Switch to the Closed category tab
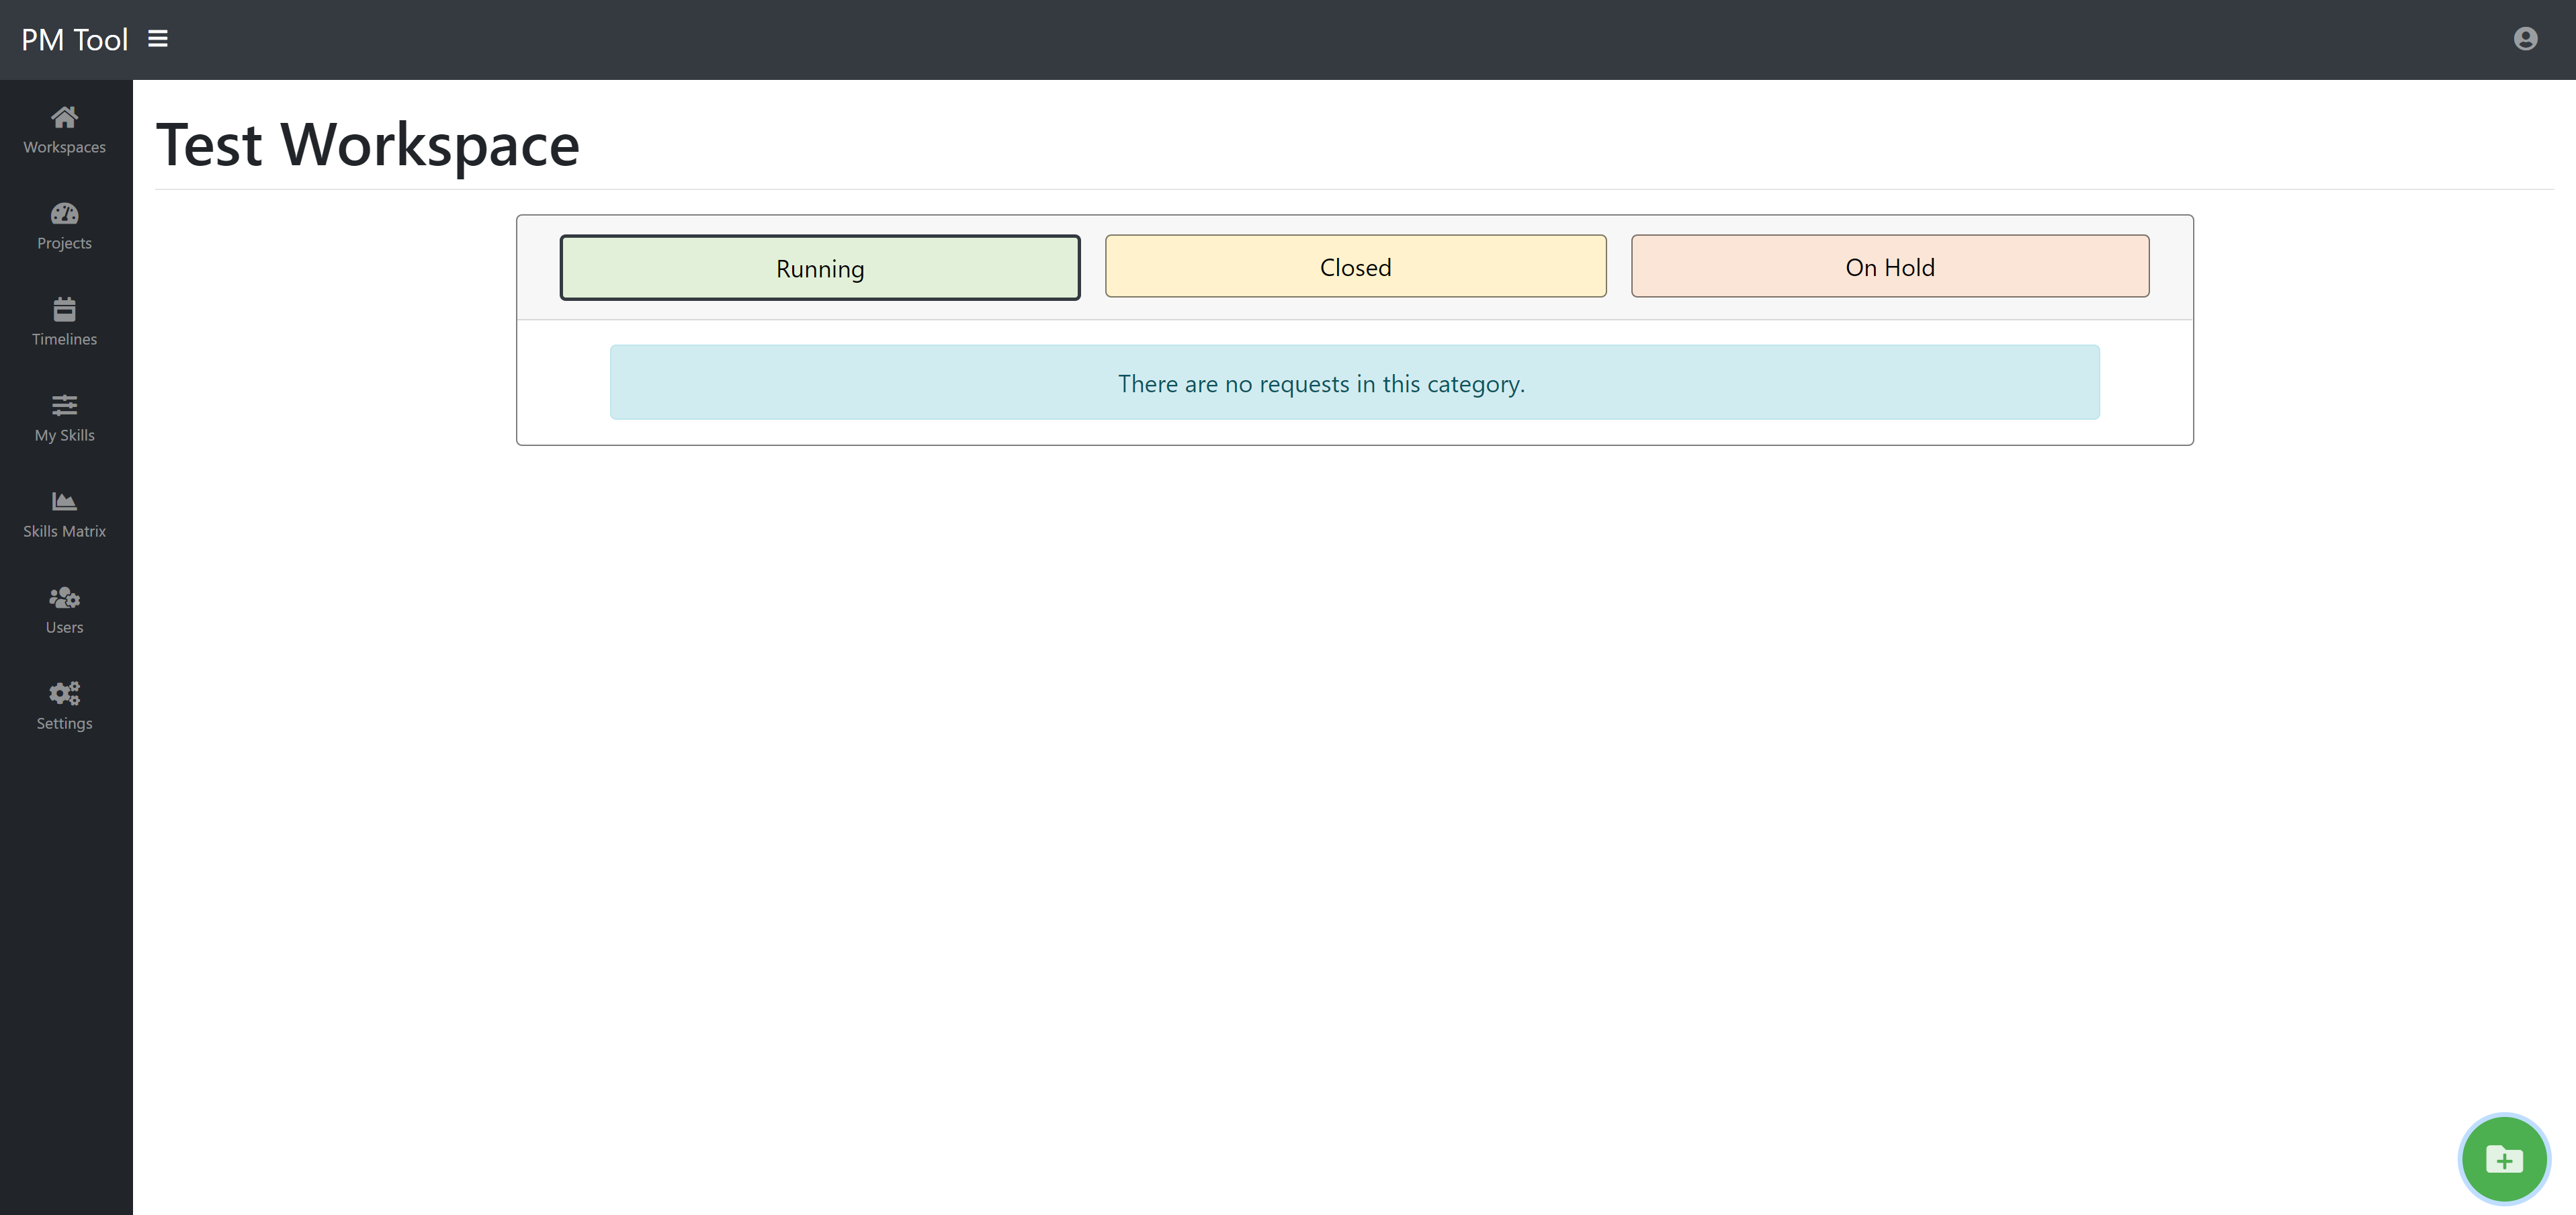 coord(1355,267)
